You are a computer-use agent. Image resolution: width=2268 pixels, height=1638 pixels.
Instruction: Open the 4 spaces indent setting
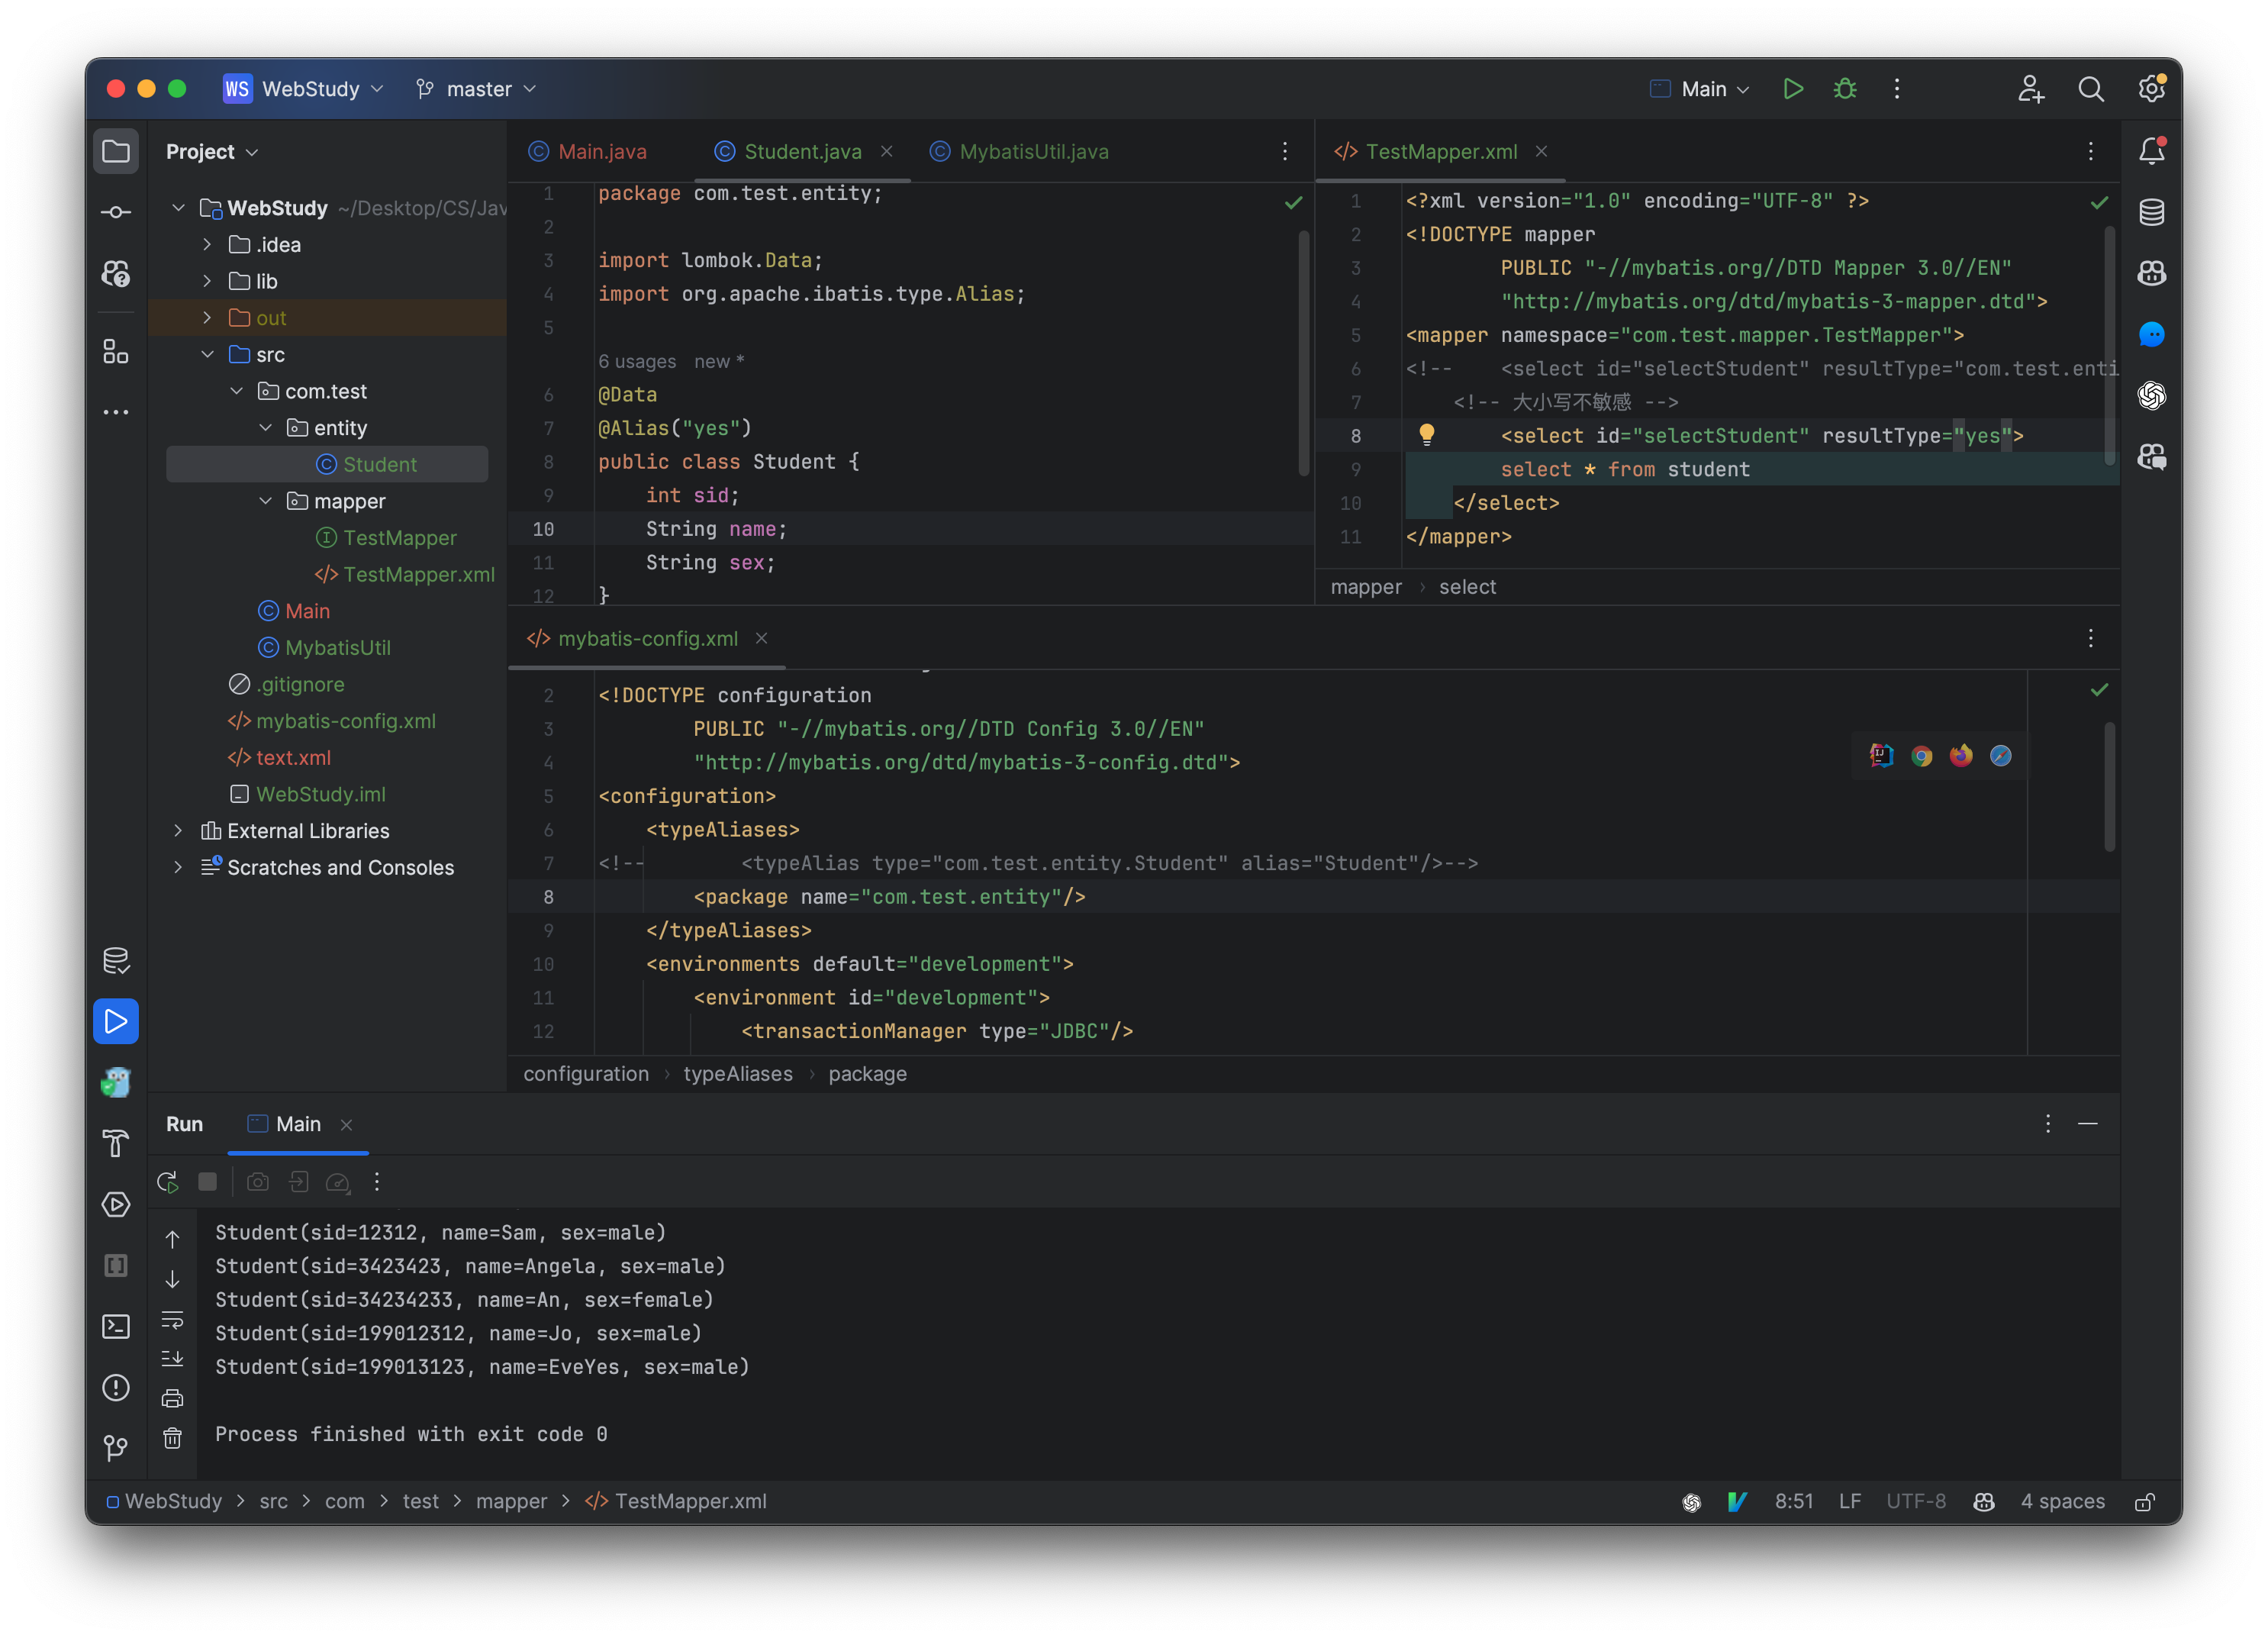click(2062, 1502)
